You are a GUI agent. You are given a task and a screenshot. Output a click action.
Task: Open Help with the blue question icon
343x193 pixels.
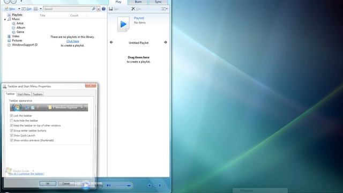pos(103,9)
